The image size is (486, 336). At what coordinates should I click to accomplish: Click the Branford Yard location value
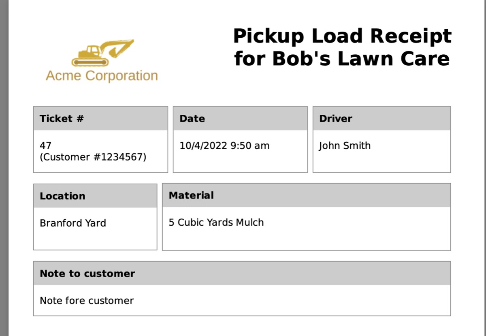pyautogui.click(x=73, y=223)
